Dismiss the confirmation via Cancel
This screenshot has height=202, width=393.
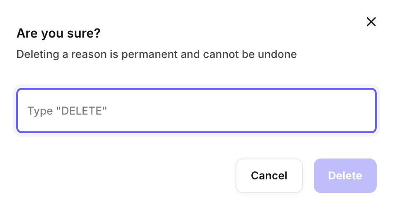(x=269, y=176)
